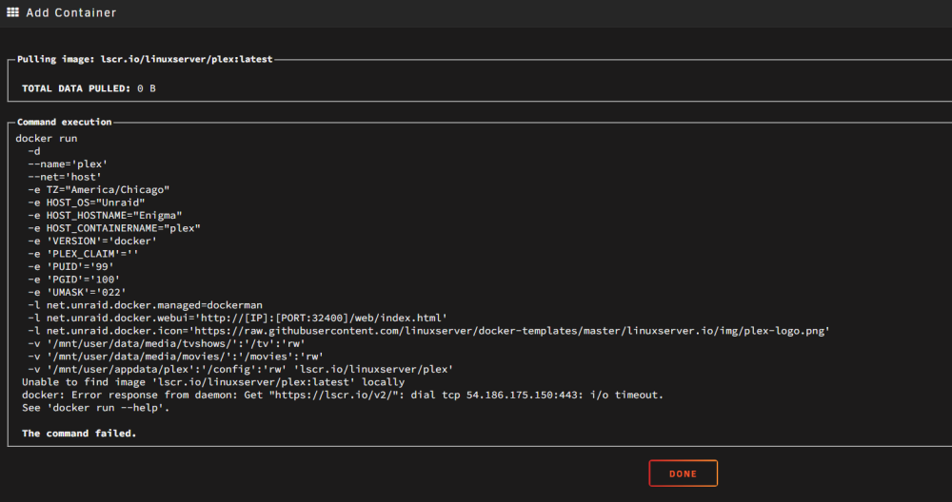
Task: Click the net.unraid.docker.icon plex-logo.png line
Action: [x=428, y=331]
